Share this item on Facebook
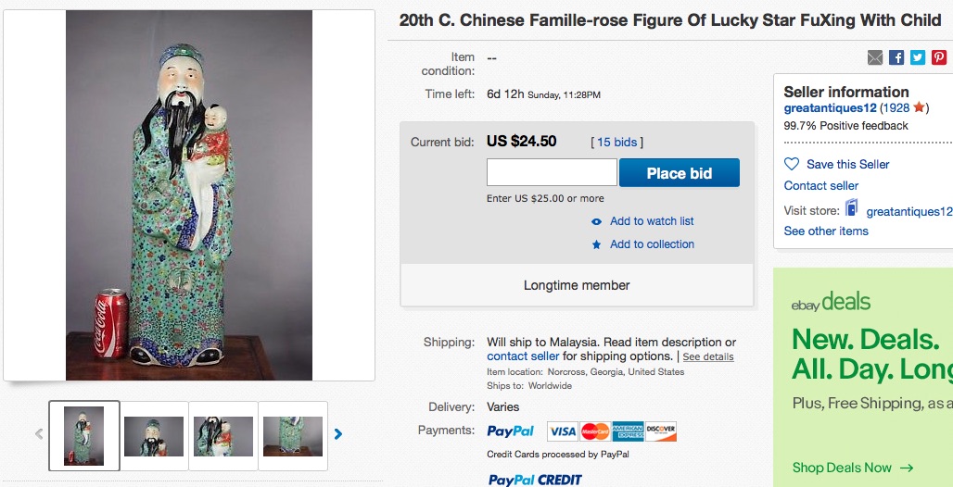 click(x=896, y=57)
